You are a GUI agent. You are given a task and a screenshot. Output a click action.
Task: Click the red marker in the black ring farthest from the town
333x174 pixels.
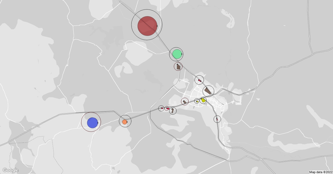coord(162,108)
